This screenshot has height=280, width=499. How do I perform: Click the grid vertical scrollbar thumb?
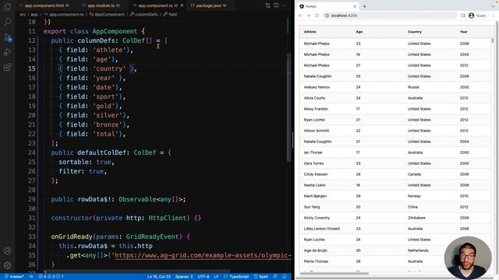click(x=493, y=40)
